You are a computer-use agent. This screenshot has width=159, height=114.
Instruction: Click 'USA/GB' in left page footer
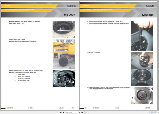pos(61,108)
